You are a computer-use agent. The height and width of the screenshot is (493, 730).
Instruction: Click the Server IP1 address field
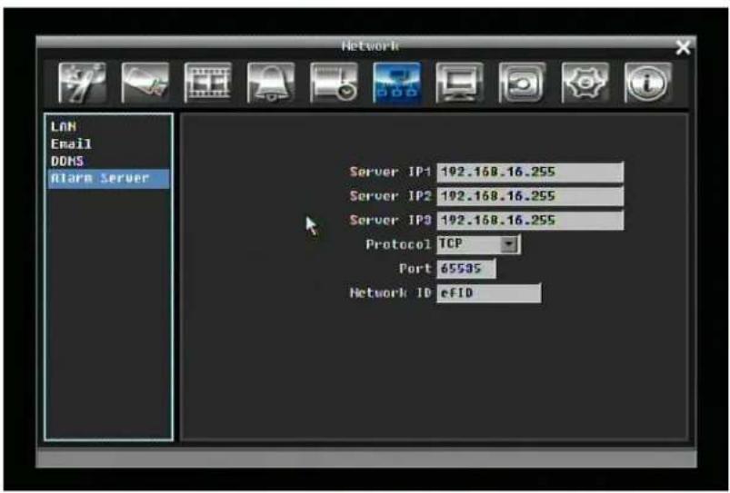click(530, 173)
